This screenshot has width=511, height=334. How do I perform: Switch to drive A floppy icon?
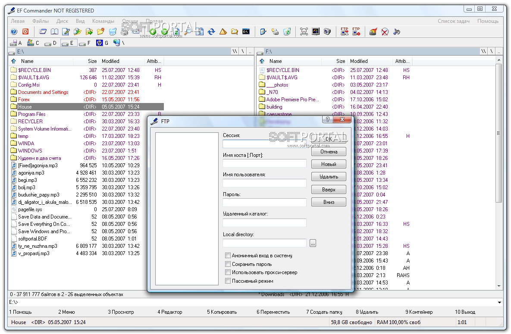[x=16, y=43]
